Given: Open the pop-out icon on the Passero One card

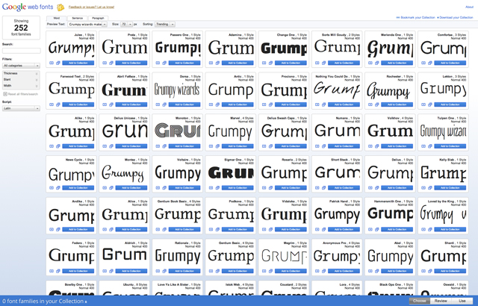Looking at the screenshot, I should pos(164,63).
